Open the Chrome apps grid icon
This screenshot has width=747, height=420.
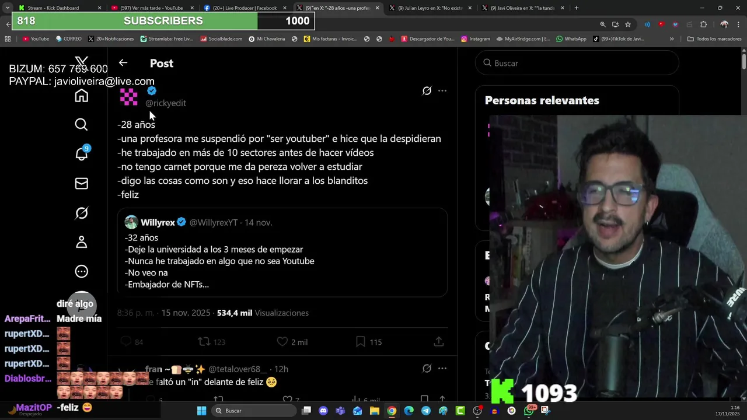click(8, 39)
